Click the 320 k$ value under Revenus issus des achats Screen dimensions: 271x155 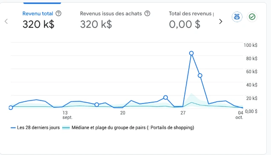96,24
